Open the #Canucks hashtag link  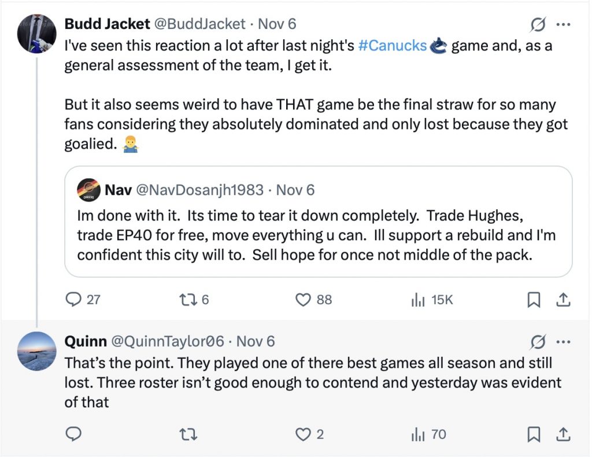point(393,46)
